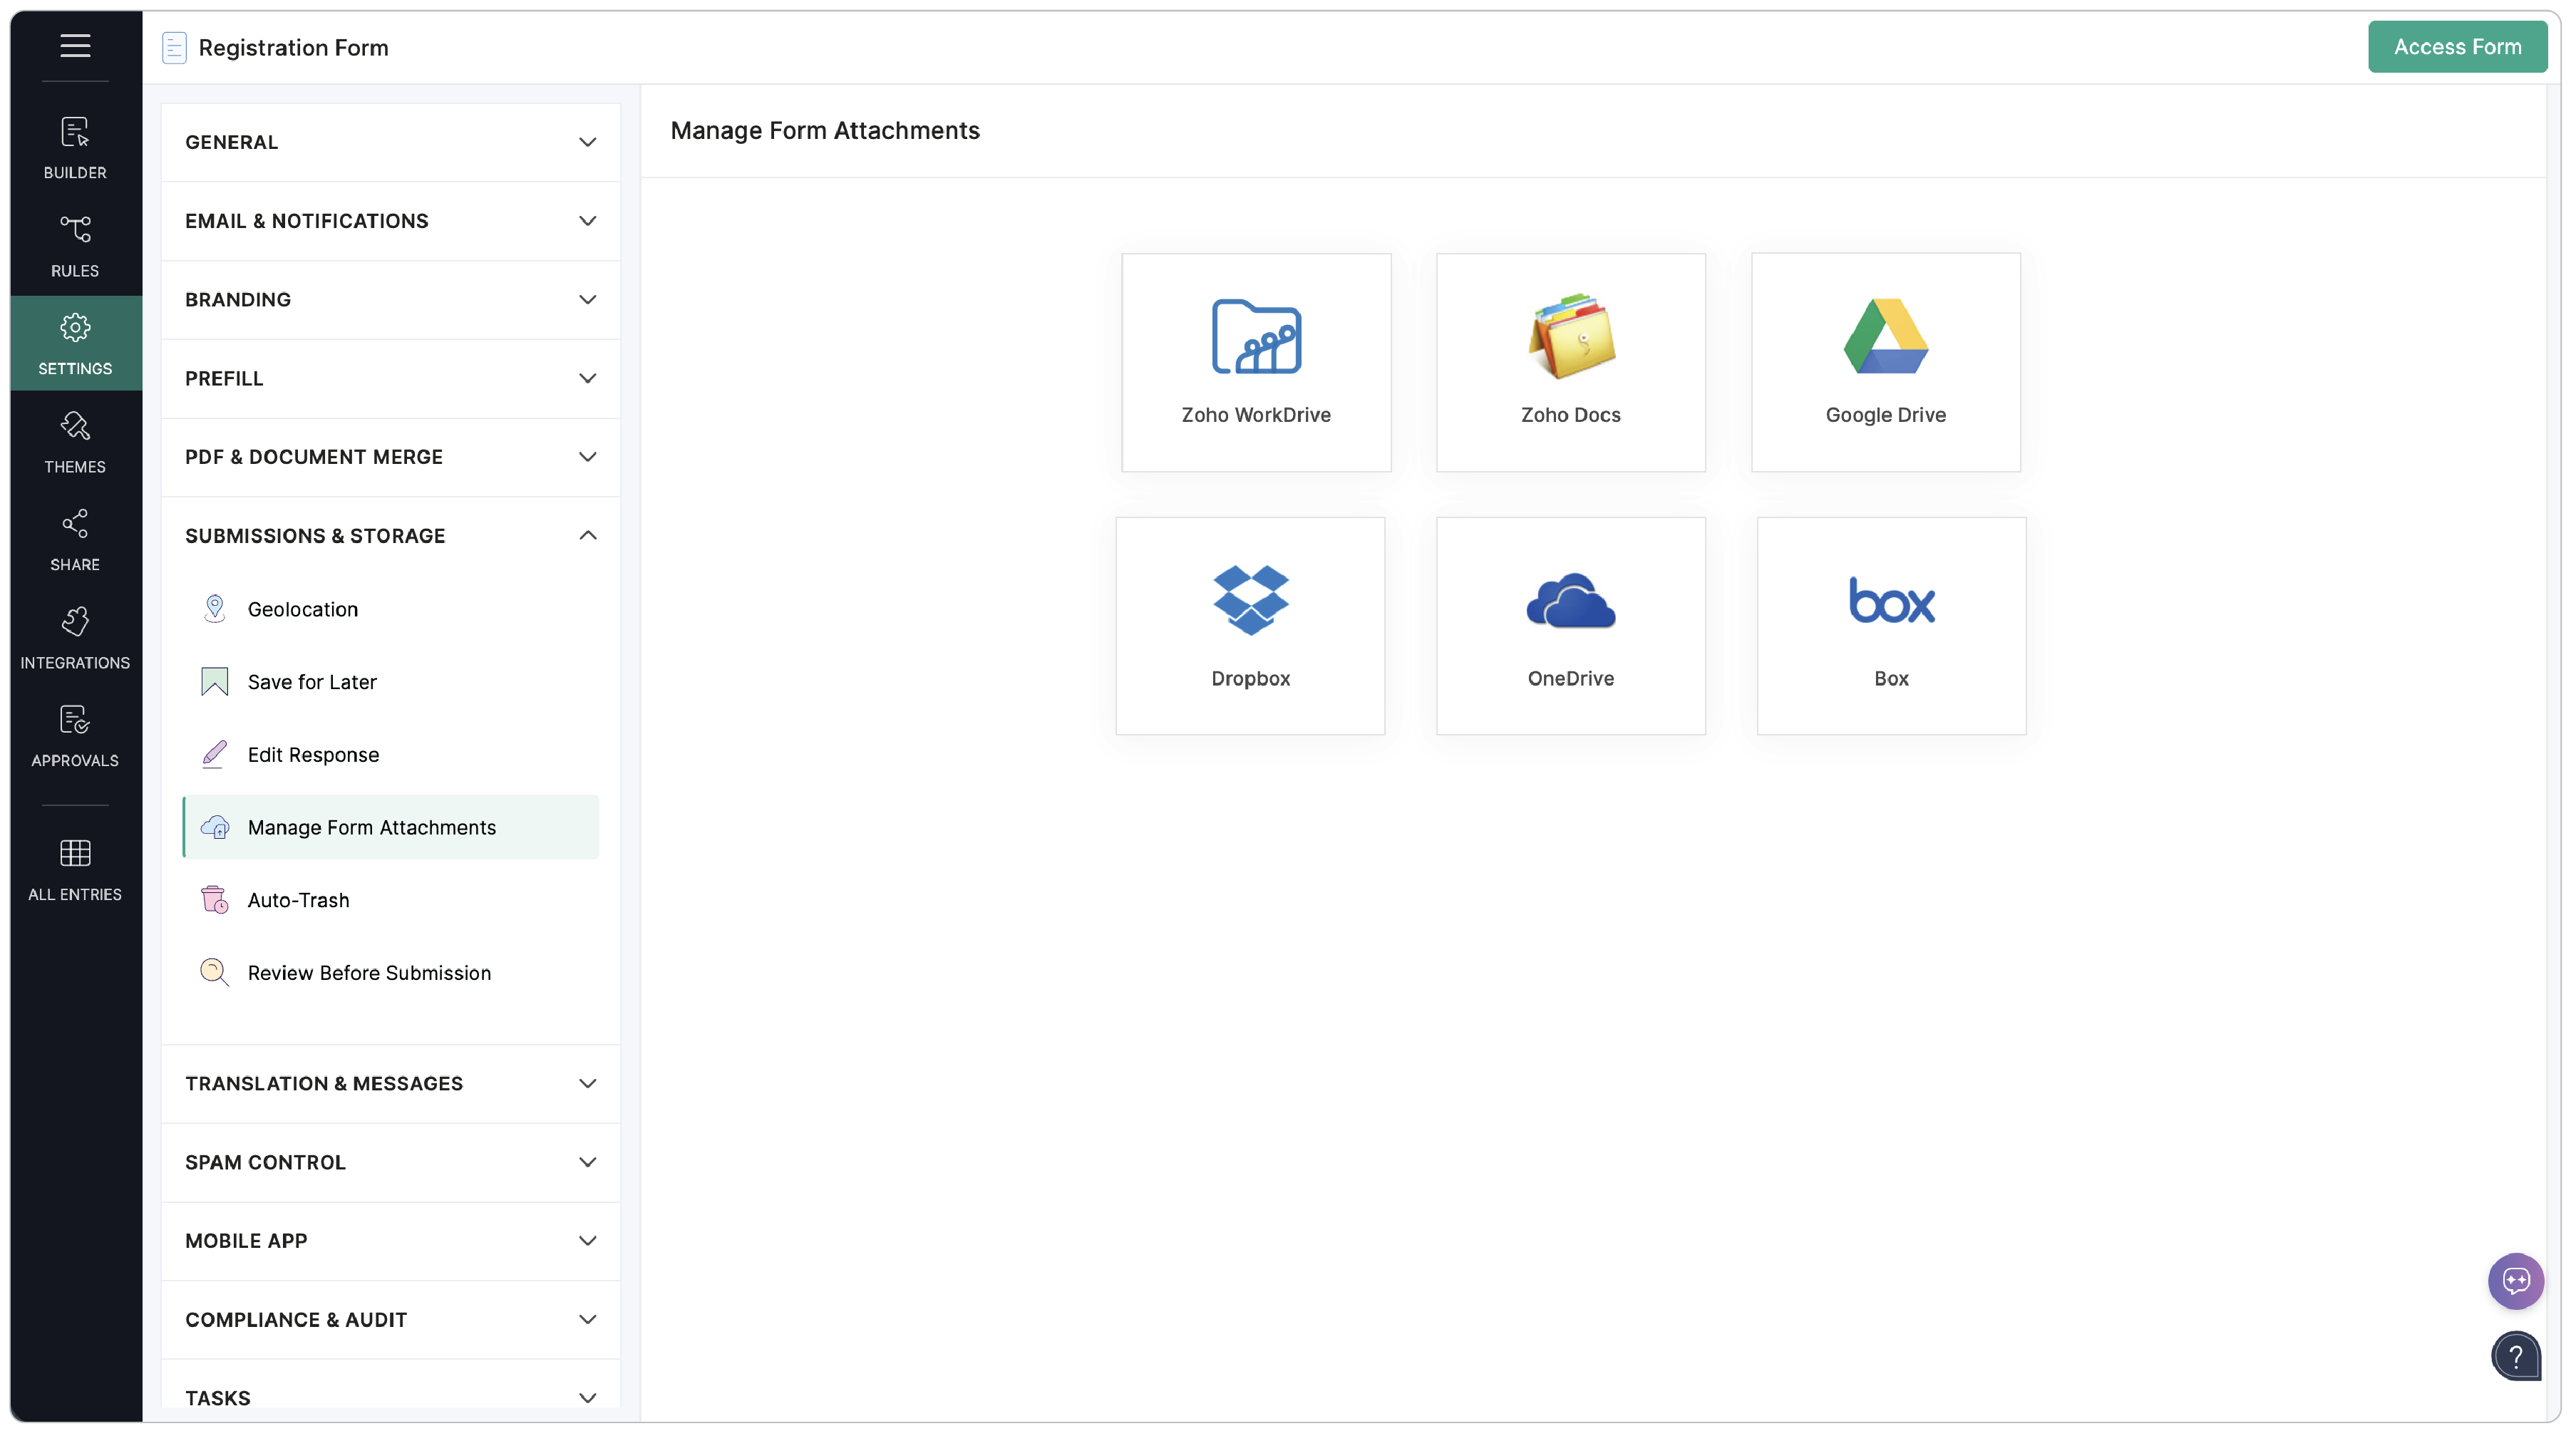Open the hamburger menu
This screenshot has height=1436, width=2576.
pyautogui.click(x=75, y=46)
